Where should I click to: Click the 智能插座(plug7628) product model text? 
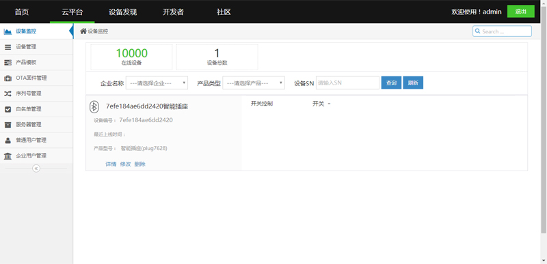144,148
